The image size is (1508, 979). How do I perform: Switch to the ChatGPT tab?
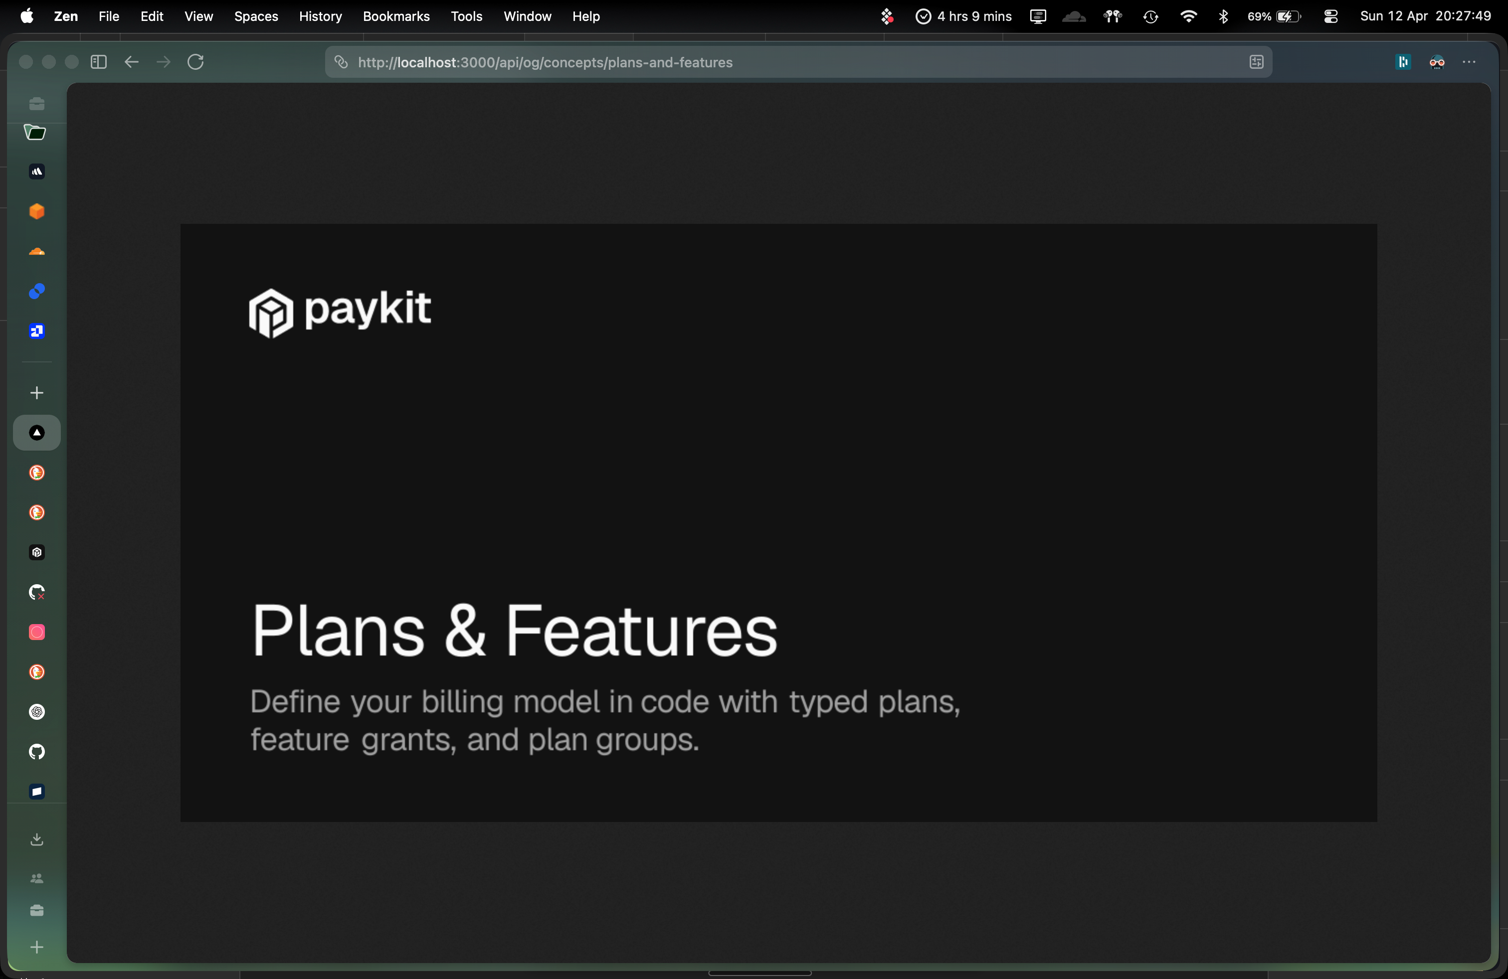[x=37, y=712]
